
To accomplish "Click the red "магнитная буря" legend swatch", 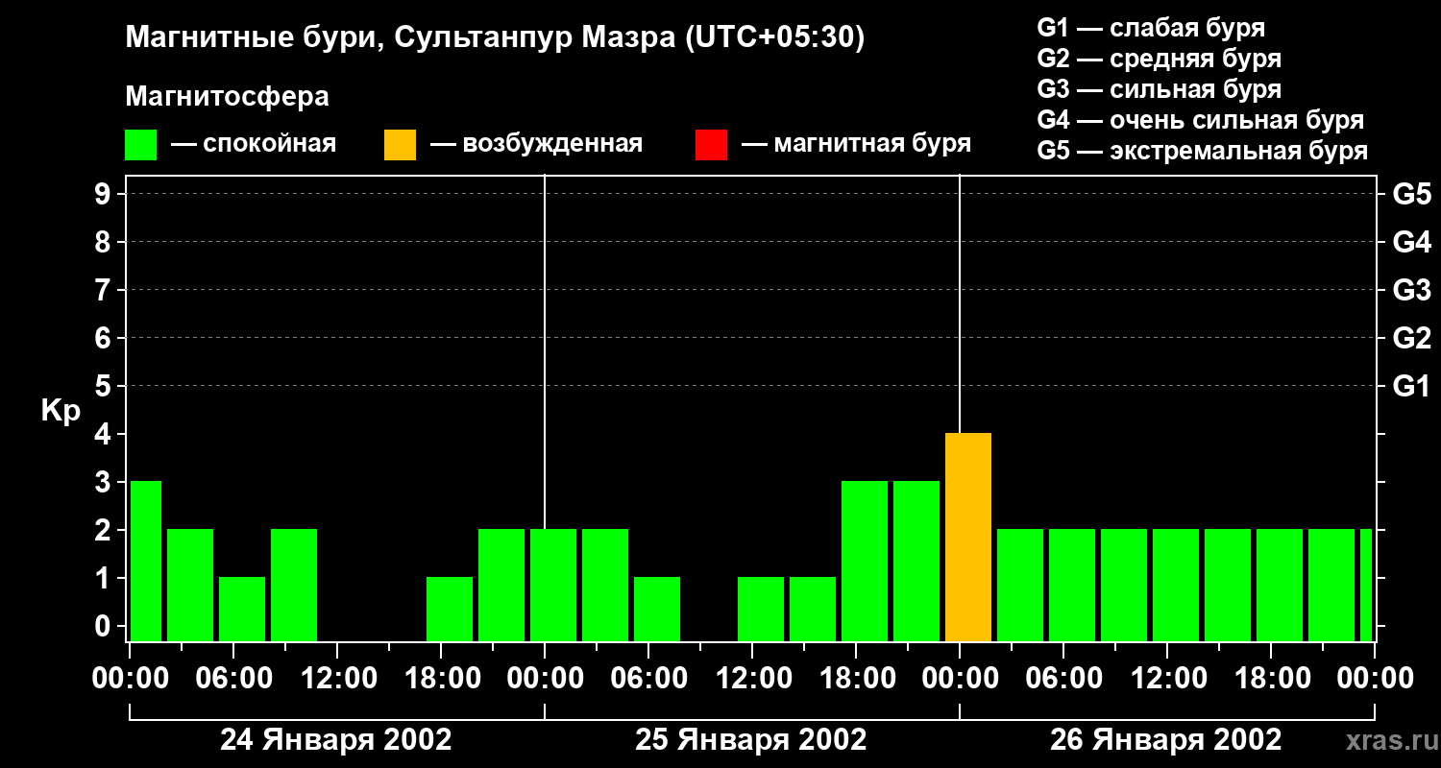I will click(711, 145).
